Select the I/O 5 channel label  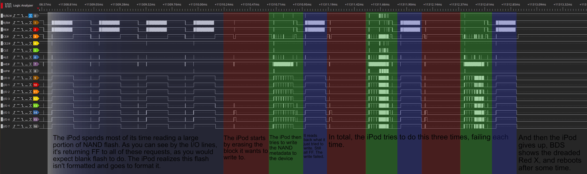coord(6,112)
